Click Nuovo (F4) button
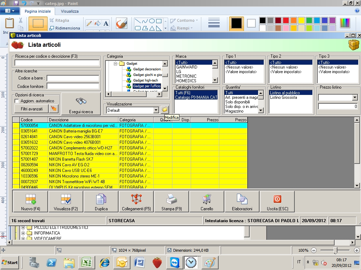Image resolution: width=361 pixels, height=270 pixels. (30, 201)
